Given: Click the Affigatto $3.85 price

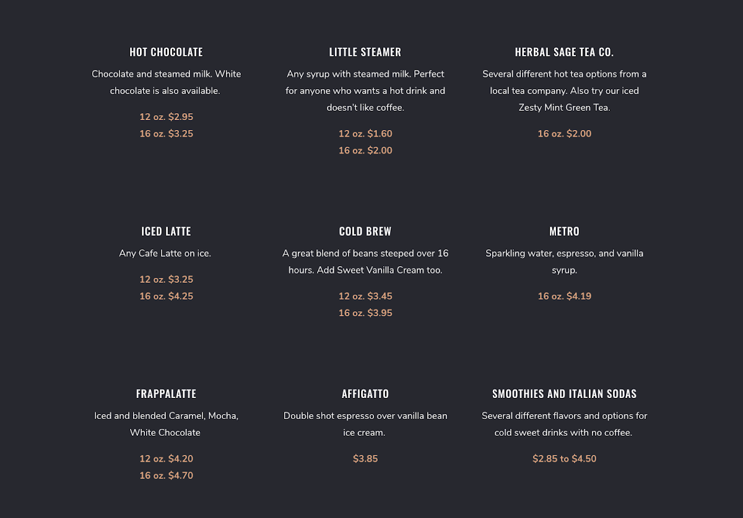Looking at the screenshot, I should [365, 459].
